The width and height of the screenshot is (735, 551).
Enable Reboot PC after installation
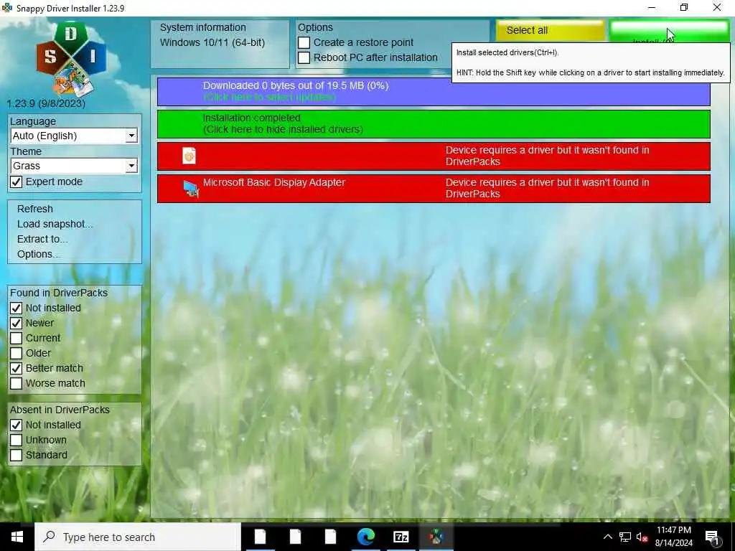tap(304, 57)
